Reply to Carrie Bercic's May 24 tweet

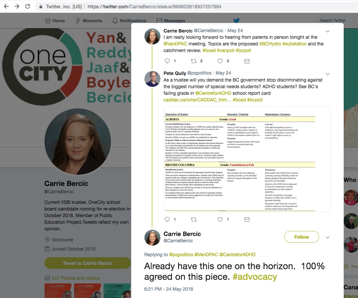click(167, 61)
